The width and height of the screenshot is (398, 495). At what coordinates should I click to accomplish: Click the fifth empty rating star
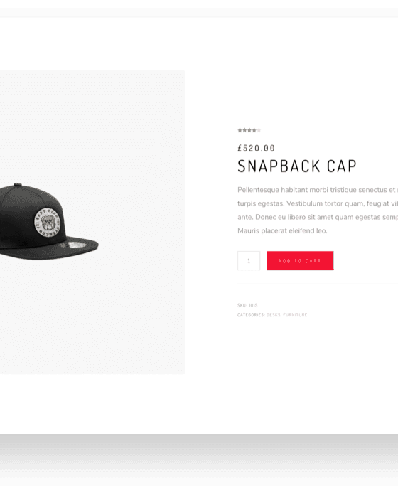(259, 130)
